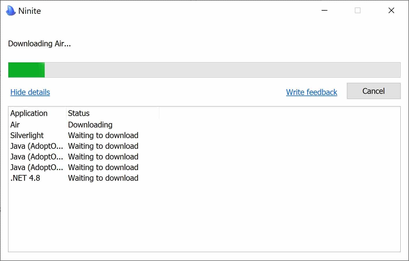
Task: Click the Ninite title text
Action: point(29,11)
